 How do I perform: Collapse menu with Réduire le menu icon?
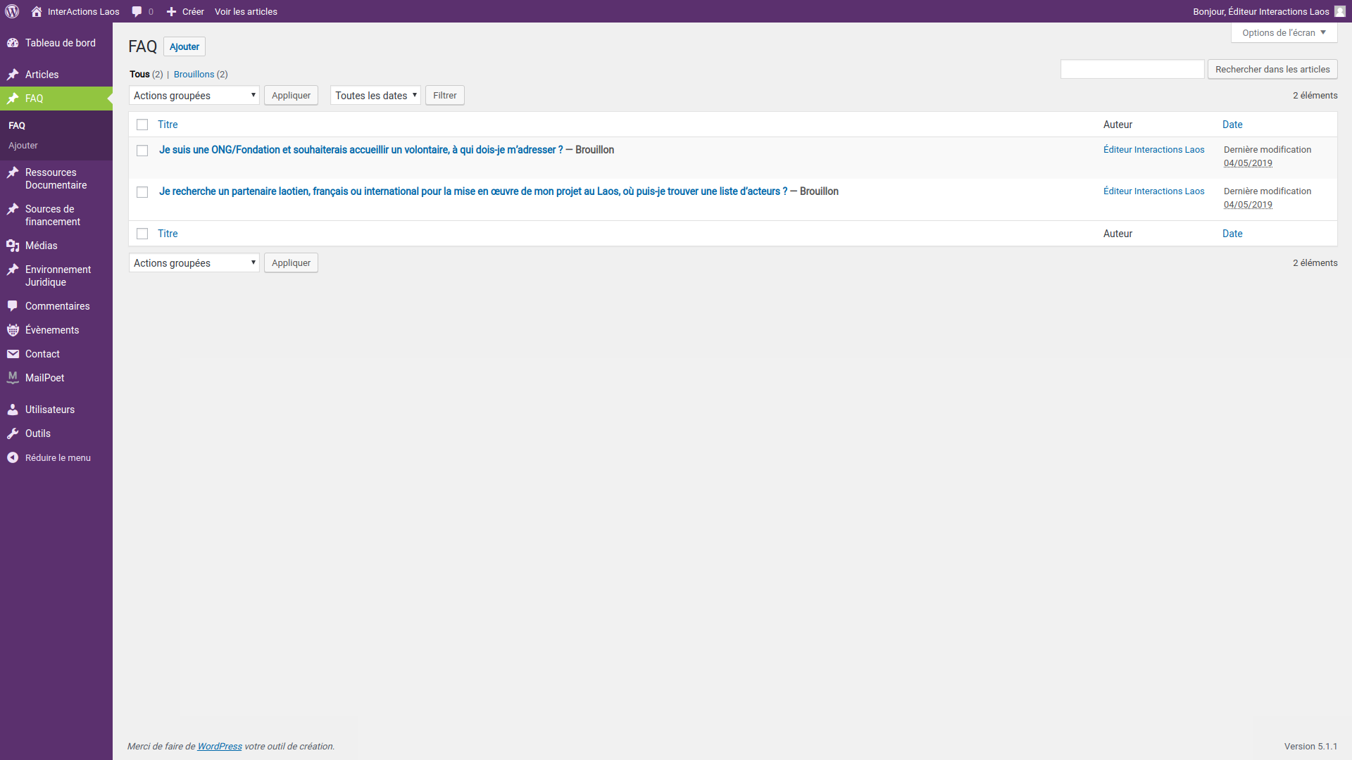click(x=13, y=457)
